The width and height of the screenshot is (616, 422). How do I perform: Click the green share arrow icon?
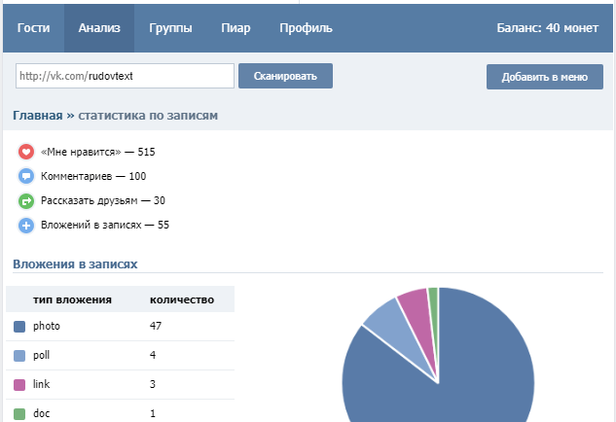pyautogui.click(x=26, y=201)
